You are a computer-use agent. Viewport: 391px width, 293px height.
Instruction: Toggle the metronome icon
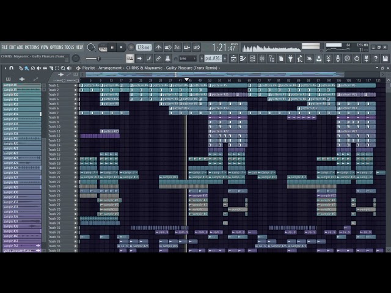click(158, 47)
